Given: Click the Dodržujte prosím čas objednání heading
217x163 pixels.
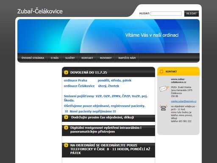Looking at the screenshot, I should point(103,117).
